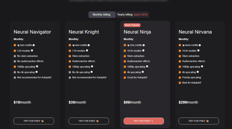Click checkmark beside Knight Stem extraction
The width and height of the screenshot is (232, 129).
point(70,56)
